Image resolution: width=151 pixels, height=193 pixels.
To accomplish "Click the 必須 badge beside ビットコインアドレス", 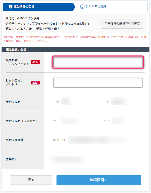I will point(35,82).
